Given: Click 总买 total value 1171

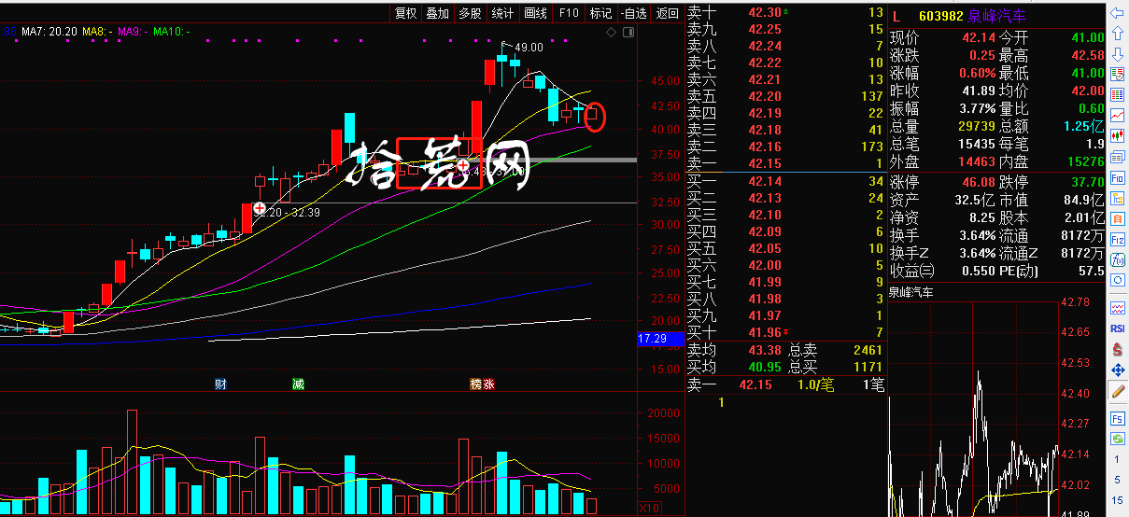Looking at the screenshot, I should pos(868,367).
